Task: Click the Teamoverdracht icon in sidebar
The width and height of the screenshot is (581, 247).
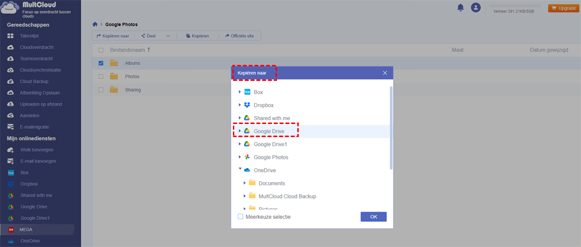Action: click(10, 59)
